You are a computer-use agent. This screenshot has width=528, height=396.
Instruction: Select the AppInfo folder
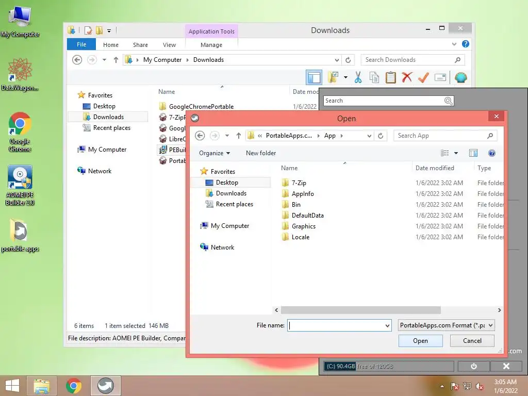[x=302, y=194]
